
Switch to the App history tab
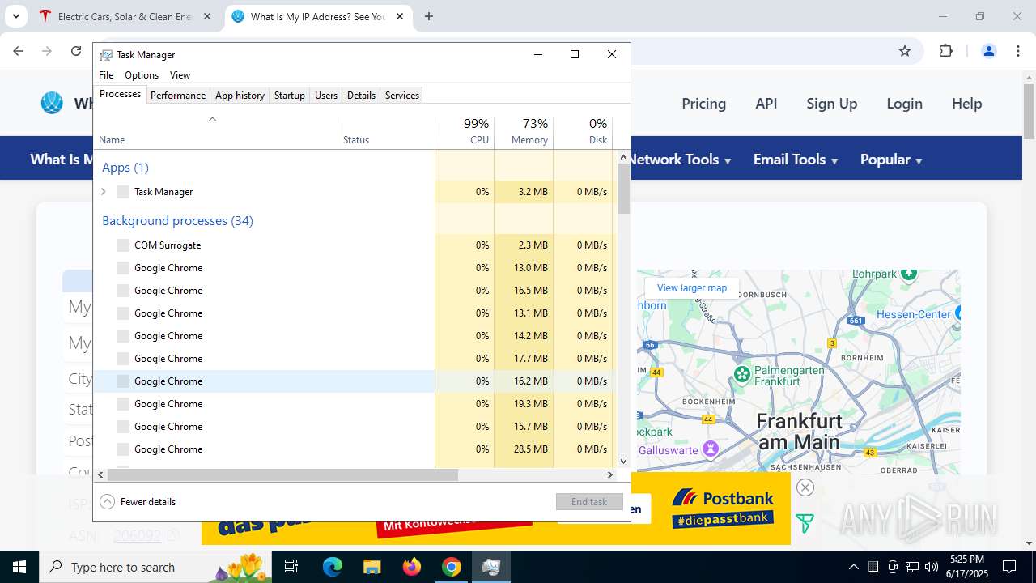click(x=240, y=96)
